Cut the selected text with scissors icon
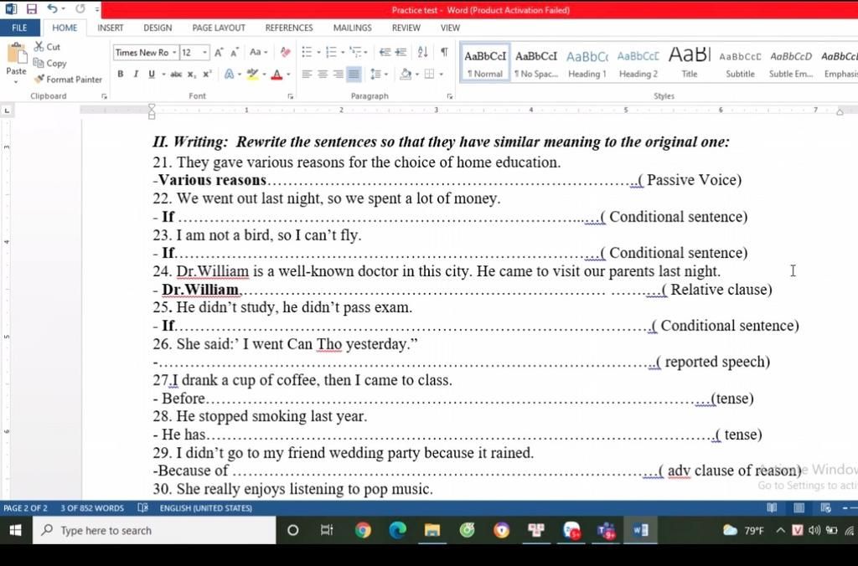 [47, 47]
